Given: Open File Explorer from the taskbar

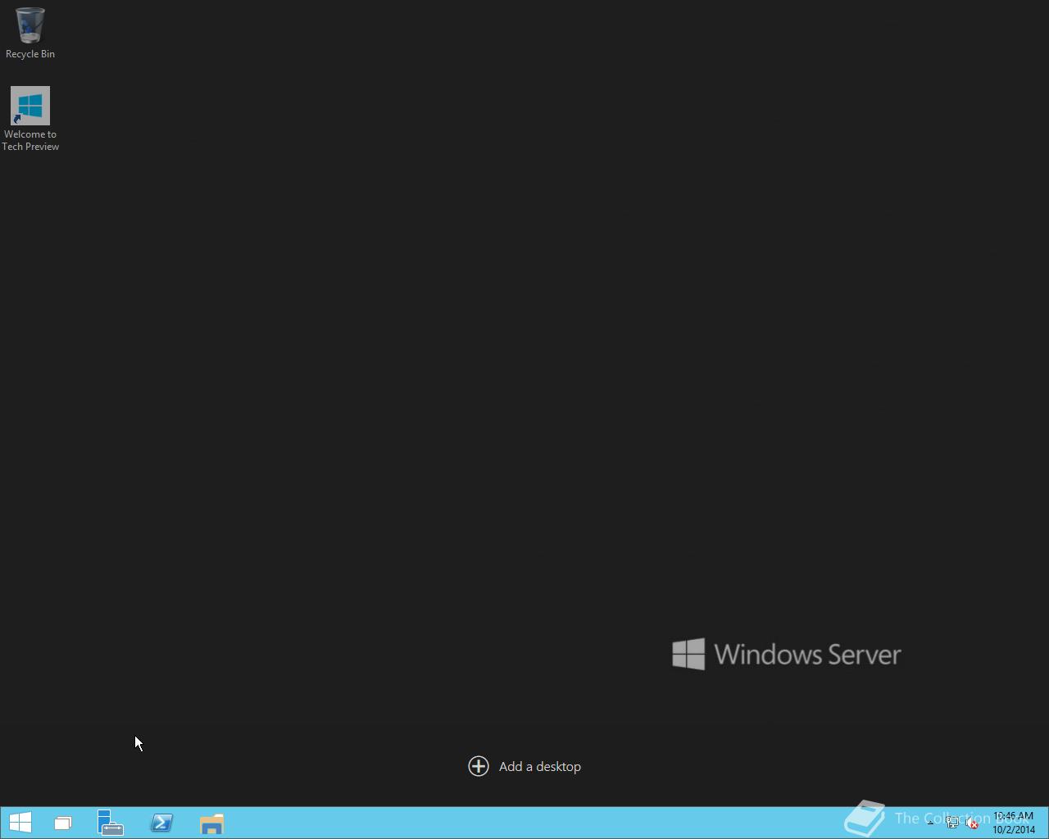Looking at the screenshot, I should coord(211,823).
